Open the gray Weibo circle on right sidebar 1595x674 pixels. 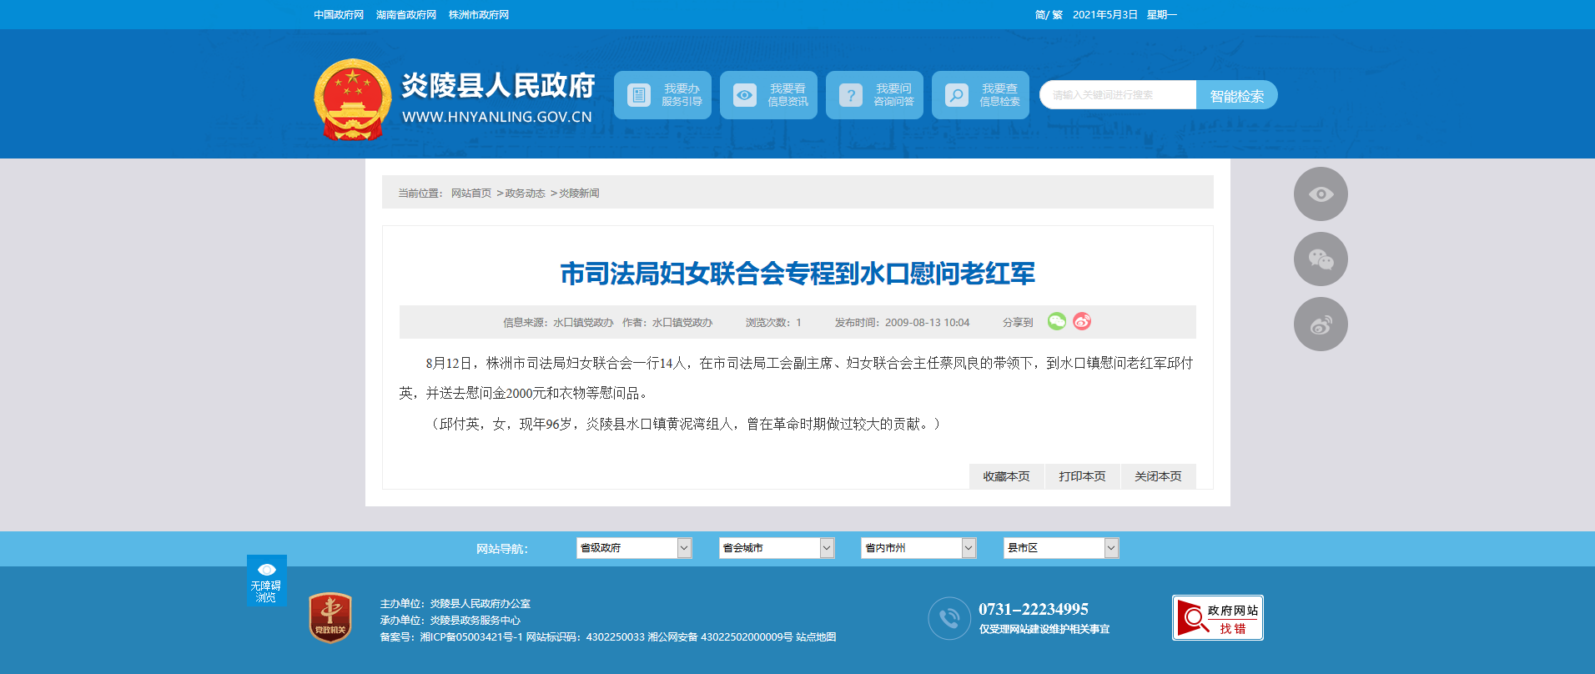[x=1320, y=324]
